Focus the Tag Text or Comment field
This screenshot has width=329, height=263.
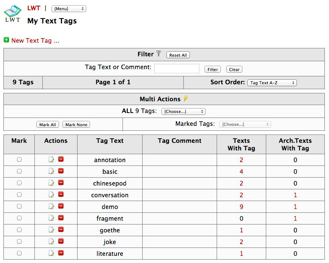(177, 68)
